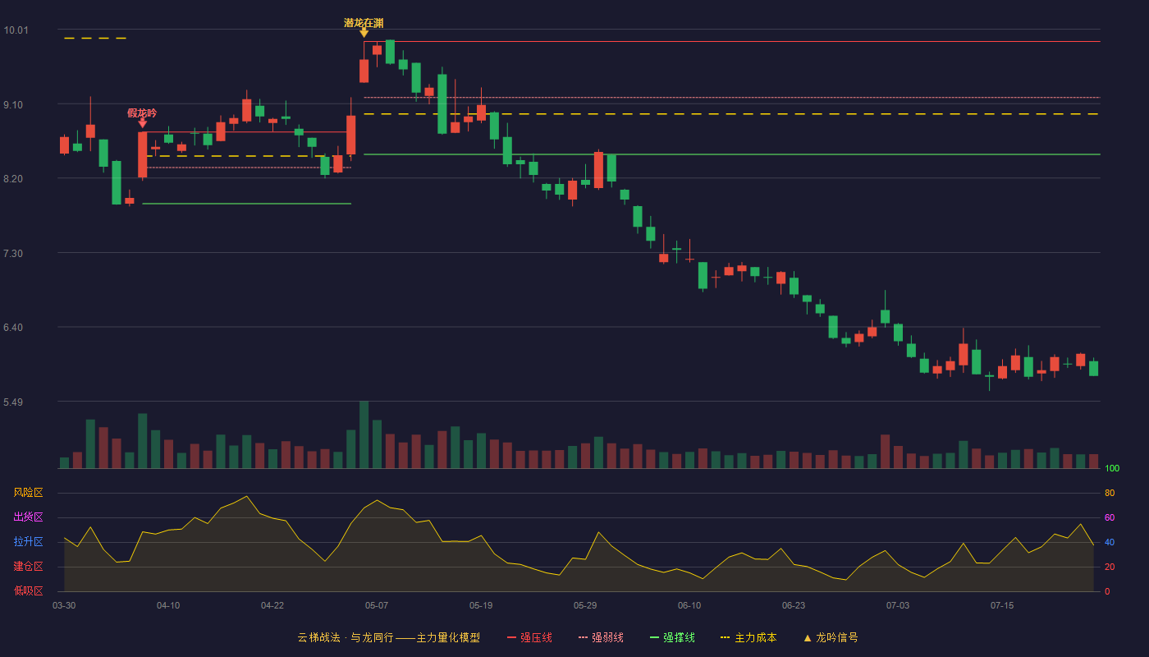The height and width of the screenshot is (657, 1149).
Task: Click the green 强撑线 legend line icon
Action: (x=654, y=638)
